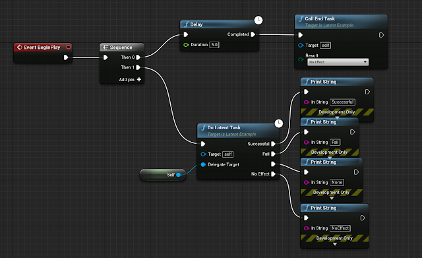Select the Do Latent Task node title
Image resolution: width=422 pixels, height=258 pixels.
[224, 127]
